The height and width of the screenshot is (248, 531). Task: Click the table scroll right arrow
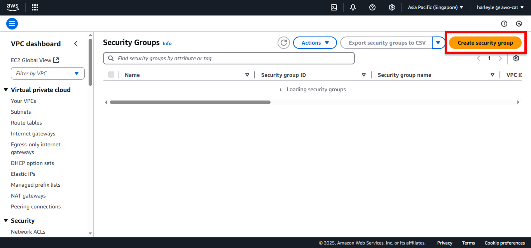click(518, 102)
